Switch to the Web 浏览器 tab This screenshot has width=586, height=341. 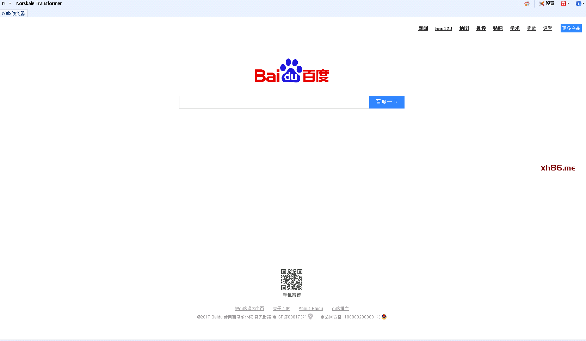13,13
